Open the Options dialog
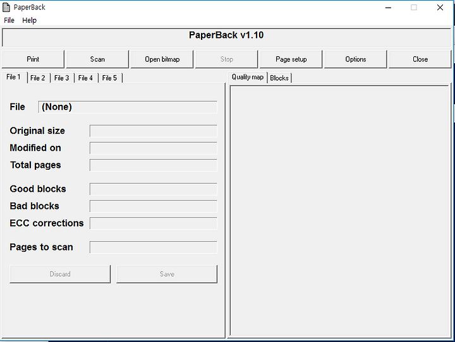The width and height of the screenshot is (455, 342). click(x=355, y=59)
